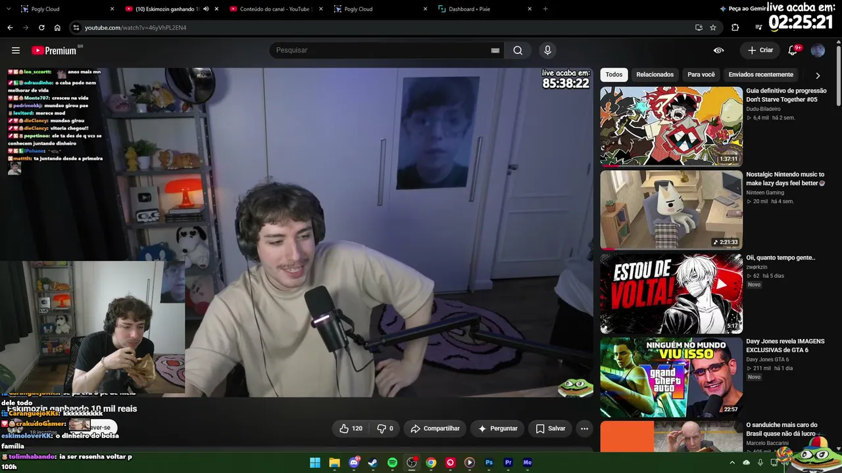Click the search magnifier button

click(x=518, y=51)
